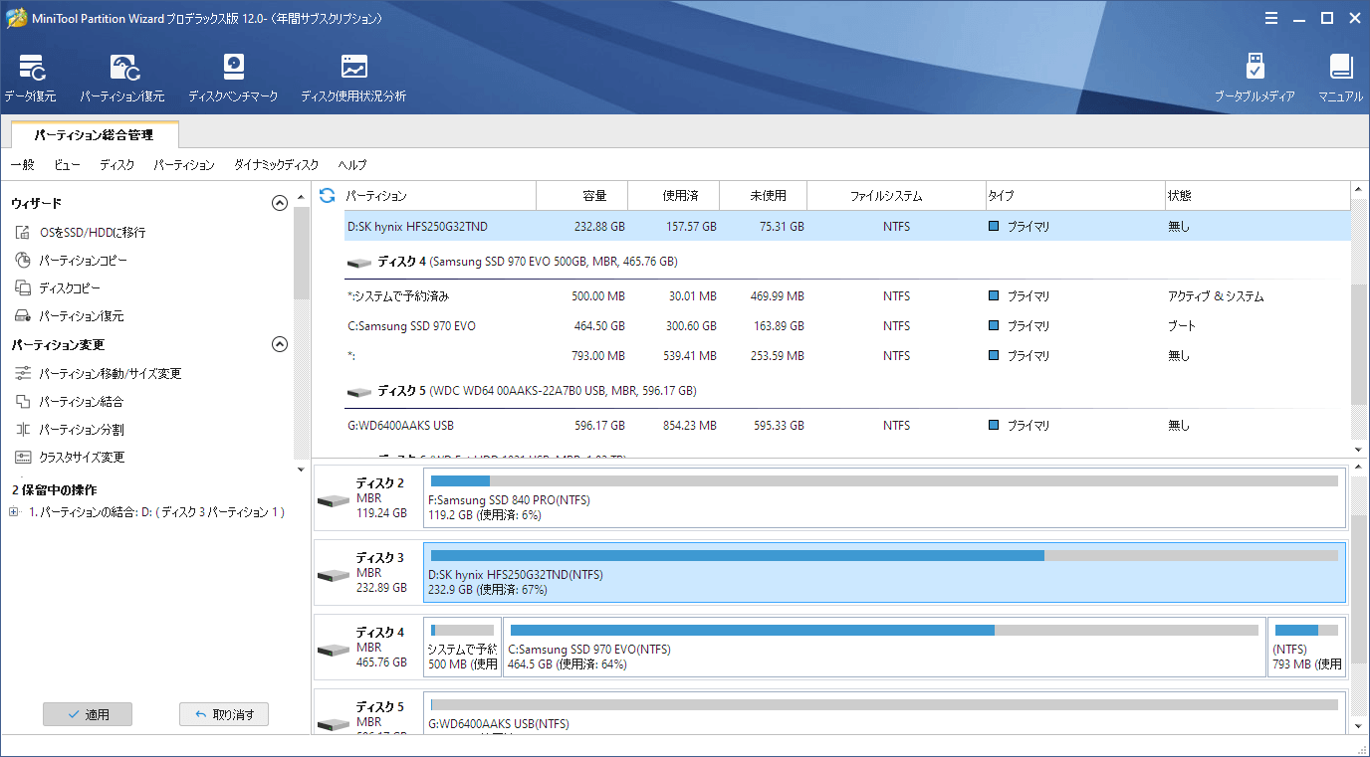The width and height of the screenshot is (1370, 757).
Task: Select G:WD6400AAKS USB block in disk map
Action: [884, 713]
